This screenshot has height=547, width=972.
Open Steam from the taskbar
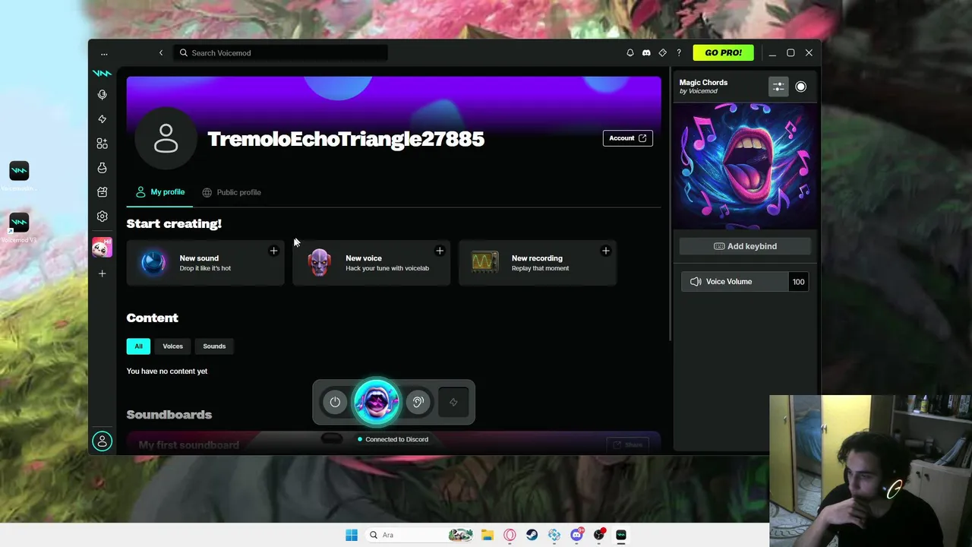point(532,535)
